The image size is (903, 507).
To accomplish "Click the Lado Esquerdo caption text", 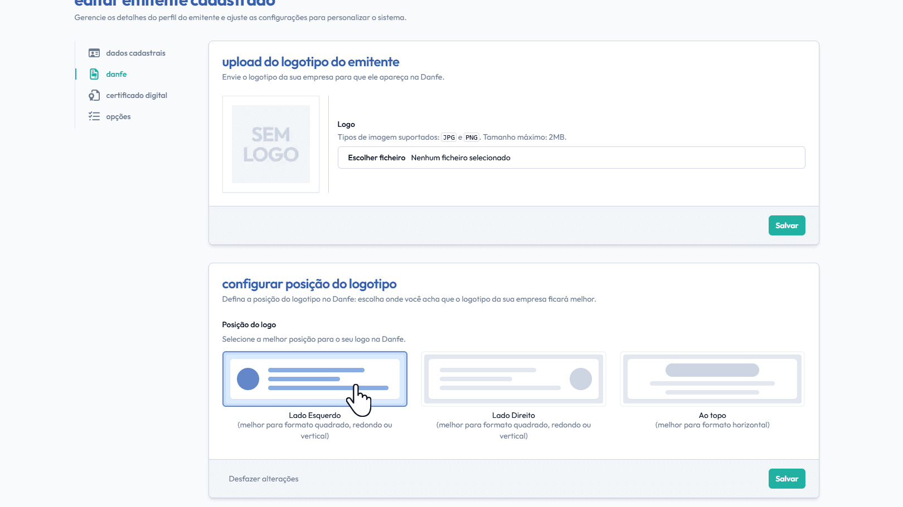I will point(314,416).
